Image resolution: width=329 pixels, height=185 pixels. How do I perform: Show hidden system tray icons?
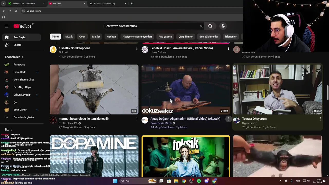[280, 181]
